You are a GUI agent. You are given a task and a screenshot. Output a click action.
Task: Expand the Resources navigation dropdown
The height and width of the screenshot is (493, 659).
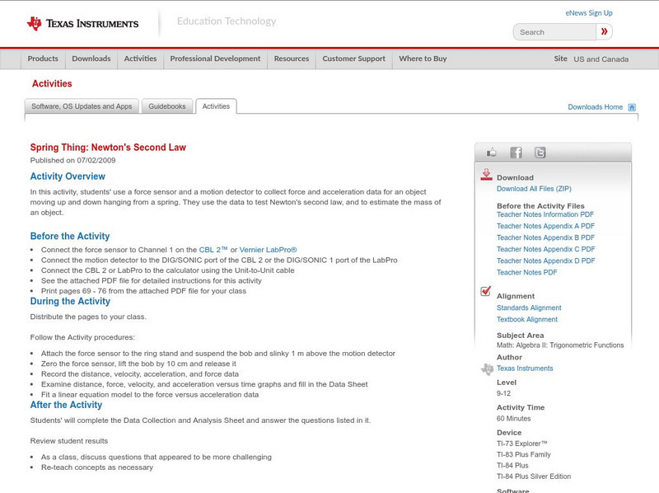click(292, 59)
